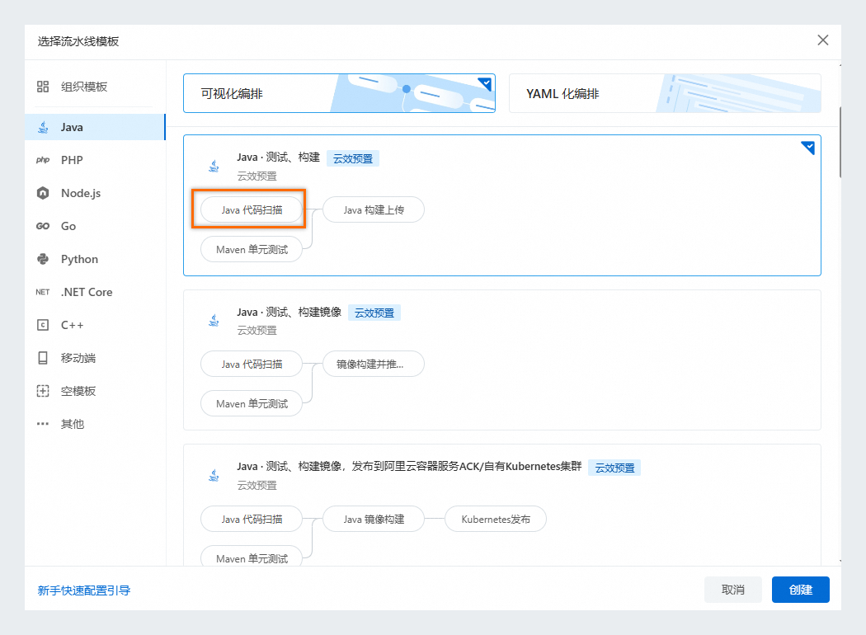Screen dimensions: 866x635
Task: Click checkmark corner on 可视化编排 card
Action: coord(486,83)
